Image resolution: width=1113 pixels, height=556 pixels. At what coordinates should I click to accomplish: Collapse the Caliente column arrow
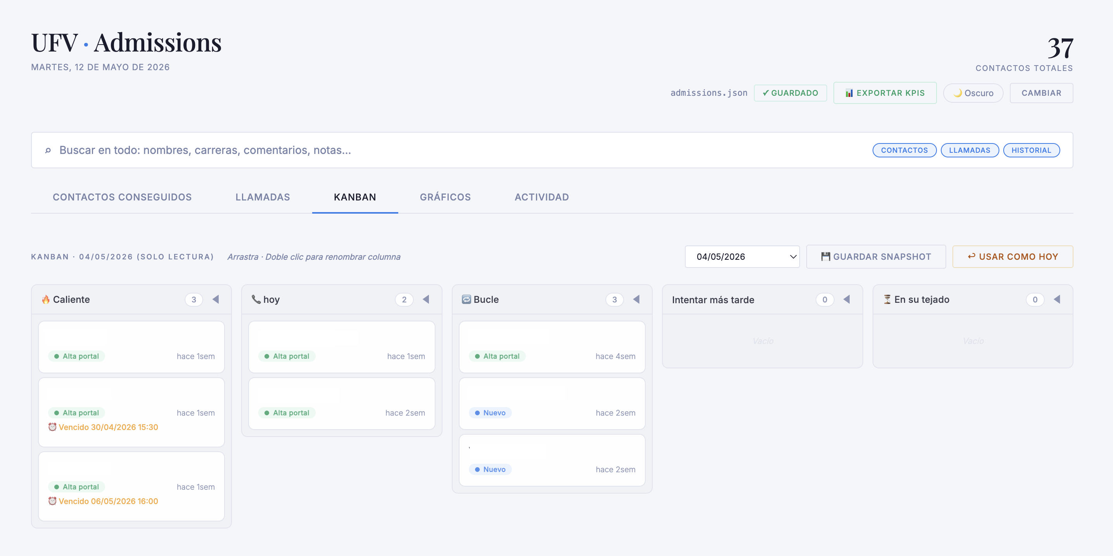216,299
